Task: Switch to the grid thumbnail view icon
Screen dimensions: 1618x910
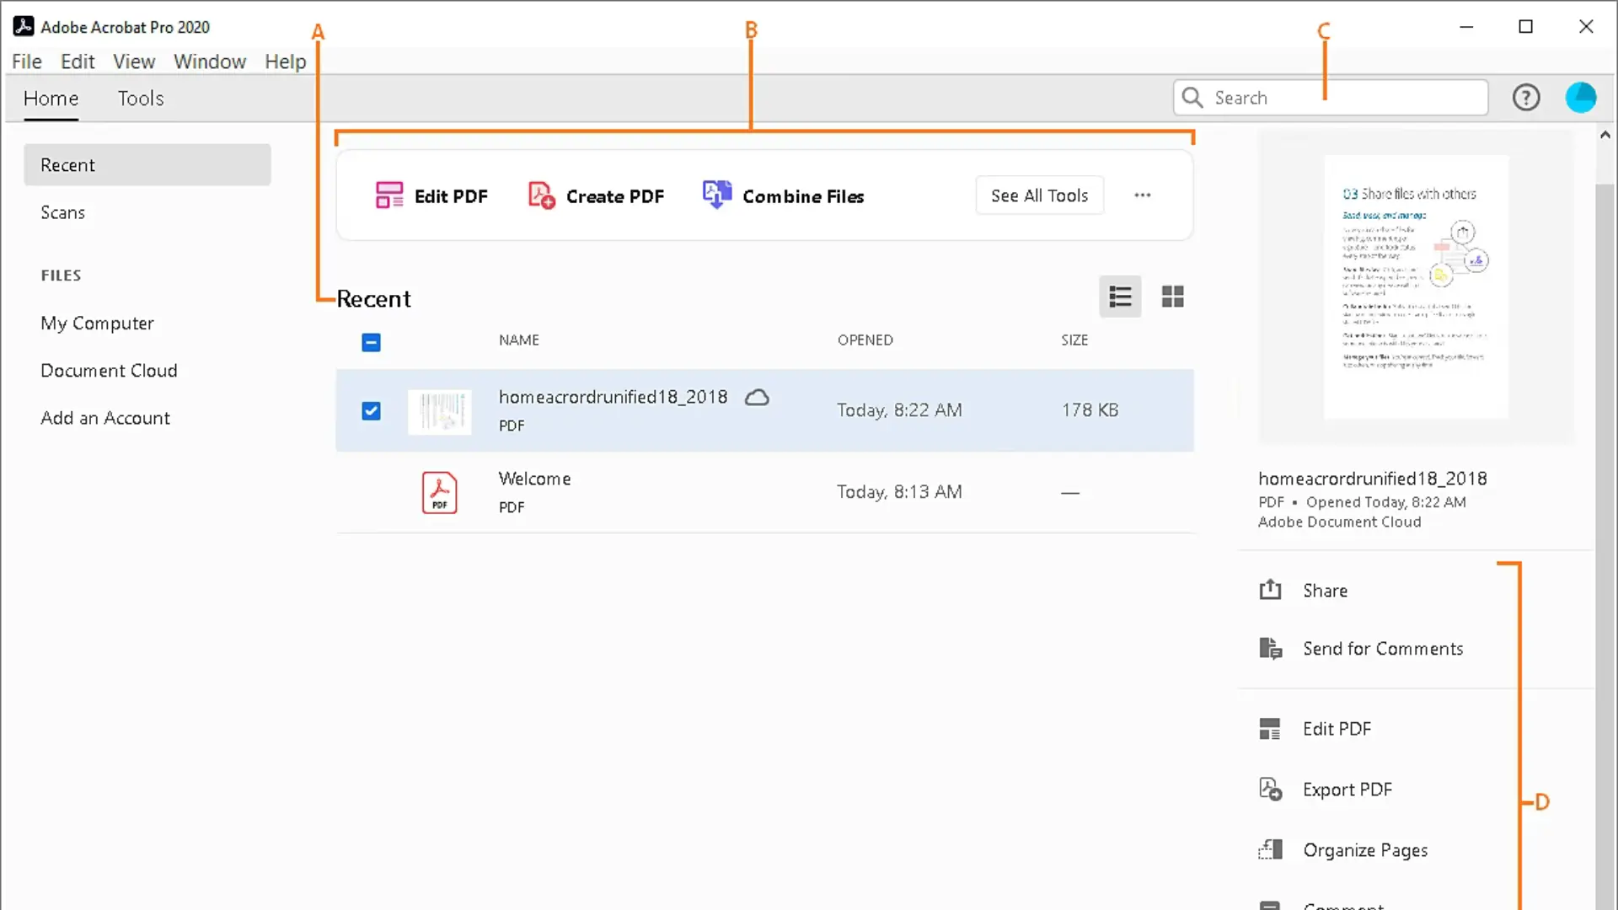Action: point(1172,297)
